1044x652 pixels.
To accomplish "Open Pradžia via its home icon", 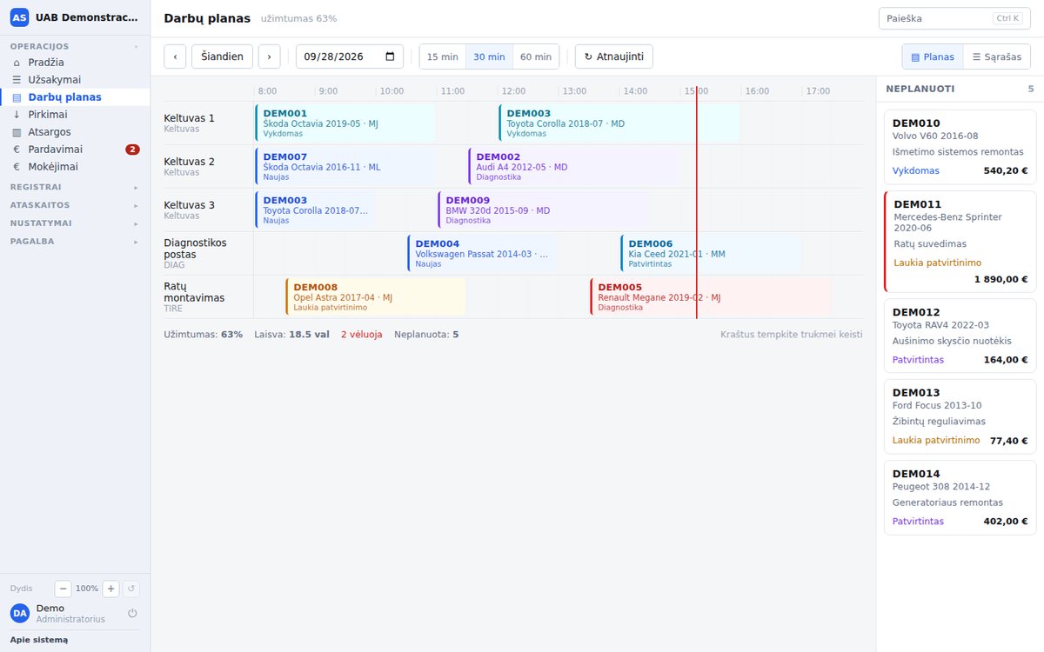I will (x=17, y=63).
